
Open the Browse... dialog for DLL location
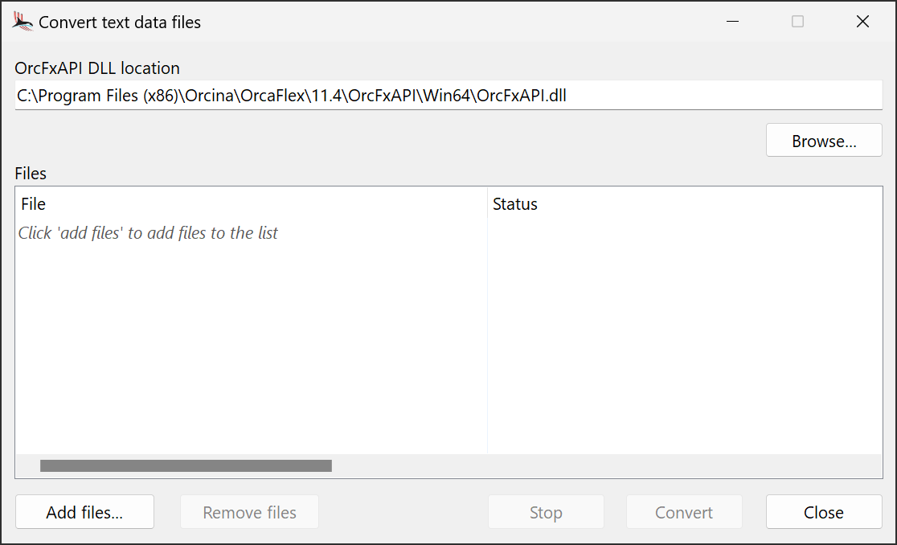coord(824,140)
